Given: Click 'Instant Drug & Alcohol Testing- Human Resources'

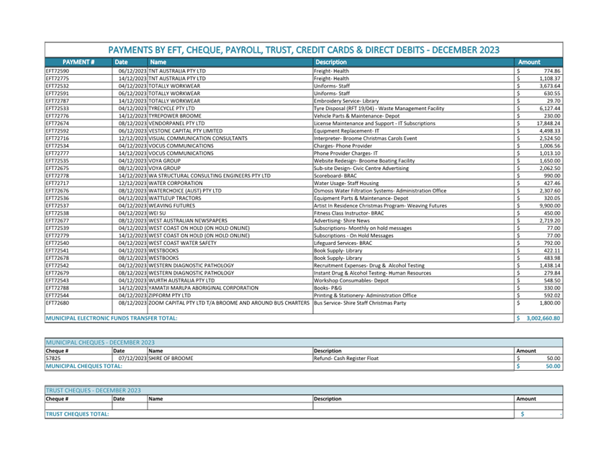Looking at the screenshot, I should point(372,273).
